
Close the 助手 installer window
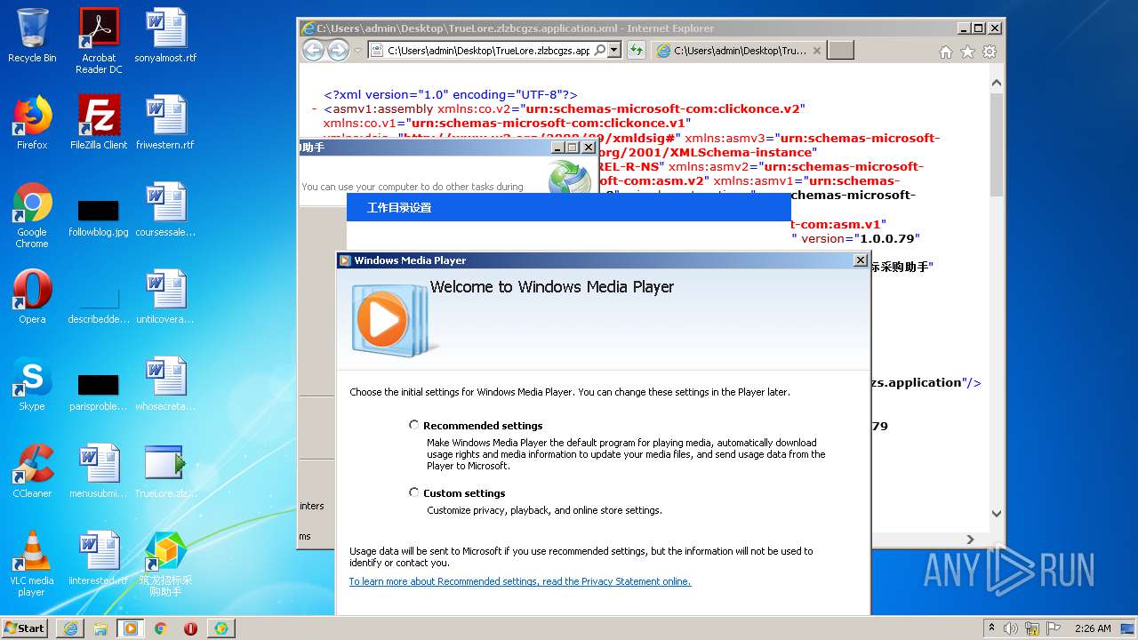click(x=589, y=148)
